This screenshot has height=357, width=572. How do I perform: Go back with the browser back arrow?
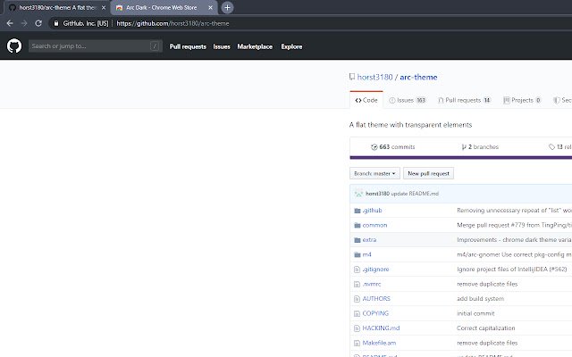[x=10, y=23]
